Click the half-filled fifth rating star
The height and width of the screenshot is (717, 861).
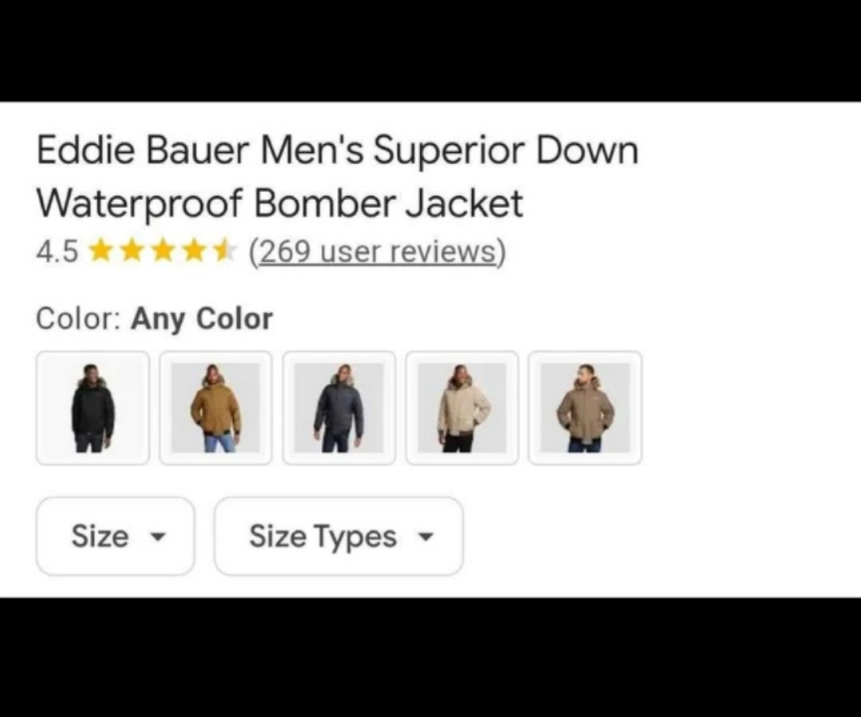225,251
